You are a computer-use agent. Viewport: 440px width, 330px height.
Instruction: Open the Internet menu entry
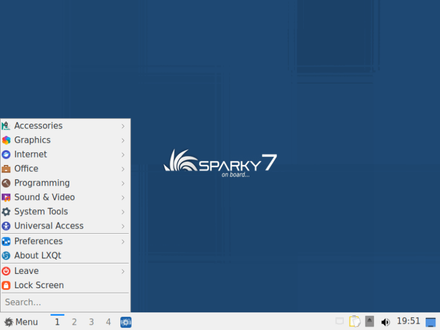point(65,154)
